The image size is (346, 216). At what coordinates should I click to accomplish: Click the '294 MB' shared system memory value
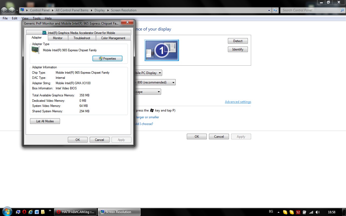click(84, 111)
